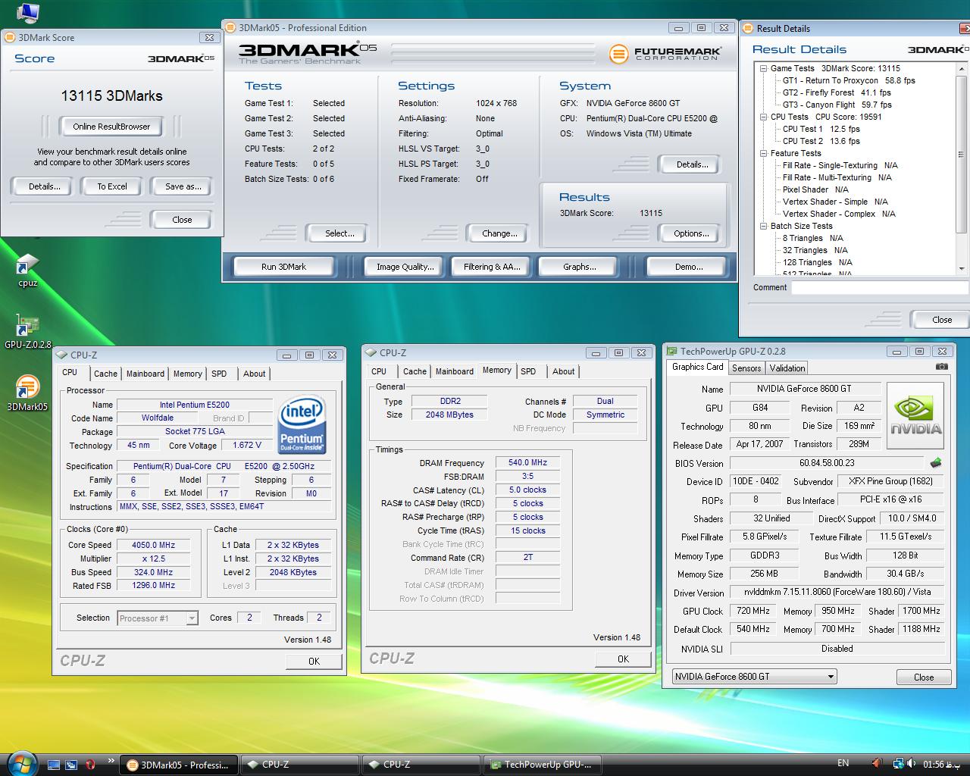Switch to Sensors tab in GPU-Z

coord(746,368)
